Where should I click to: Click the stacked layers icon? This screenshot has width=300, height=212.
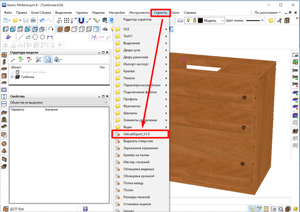tap(180, 20)
